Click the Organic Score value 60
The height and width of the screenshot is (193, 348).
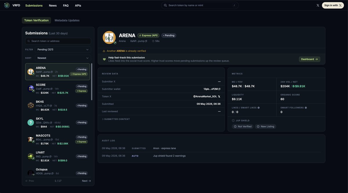[x=282, y=99]
